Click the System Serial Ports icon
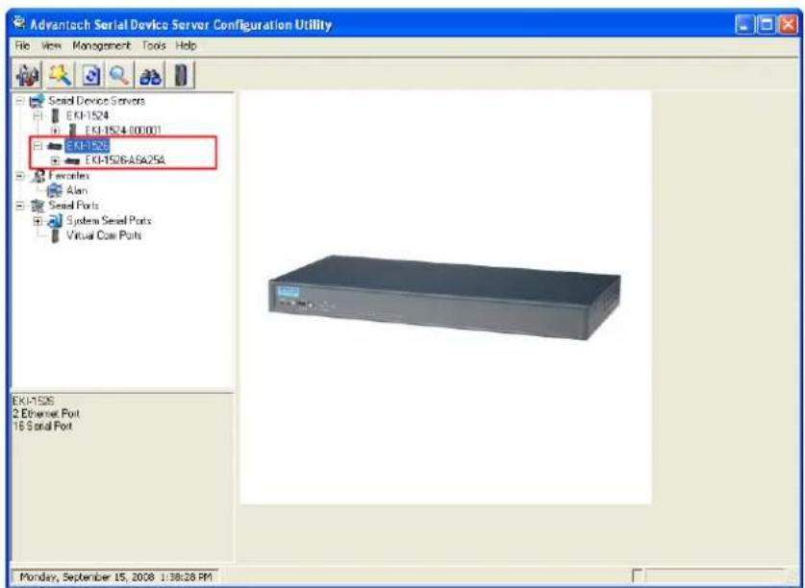The height and width of the screenshot is (588, 805). click(55, 221)
